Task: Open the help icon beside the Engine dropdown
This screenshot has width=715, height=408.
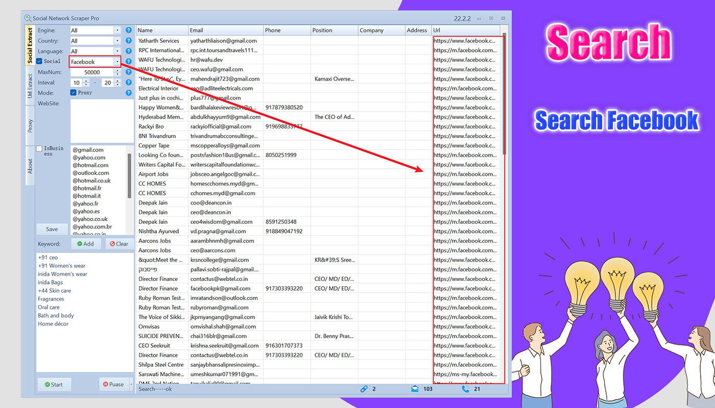Action: pyautogui.click(x=128, y=30)
